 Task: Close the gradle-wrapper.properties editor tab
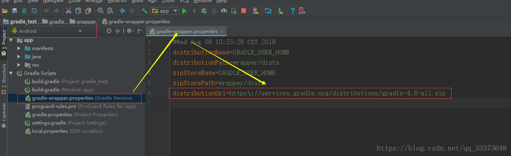(x=222, y=32)
